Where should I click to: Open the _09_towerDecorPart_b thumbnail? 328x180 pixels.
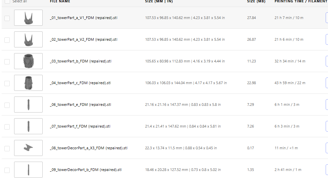(28, 170)
